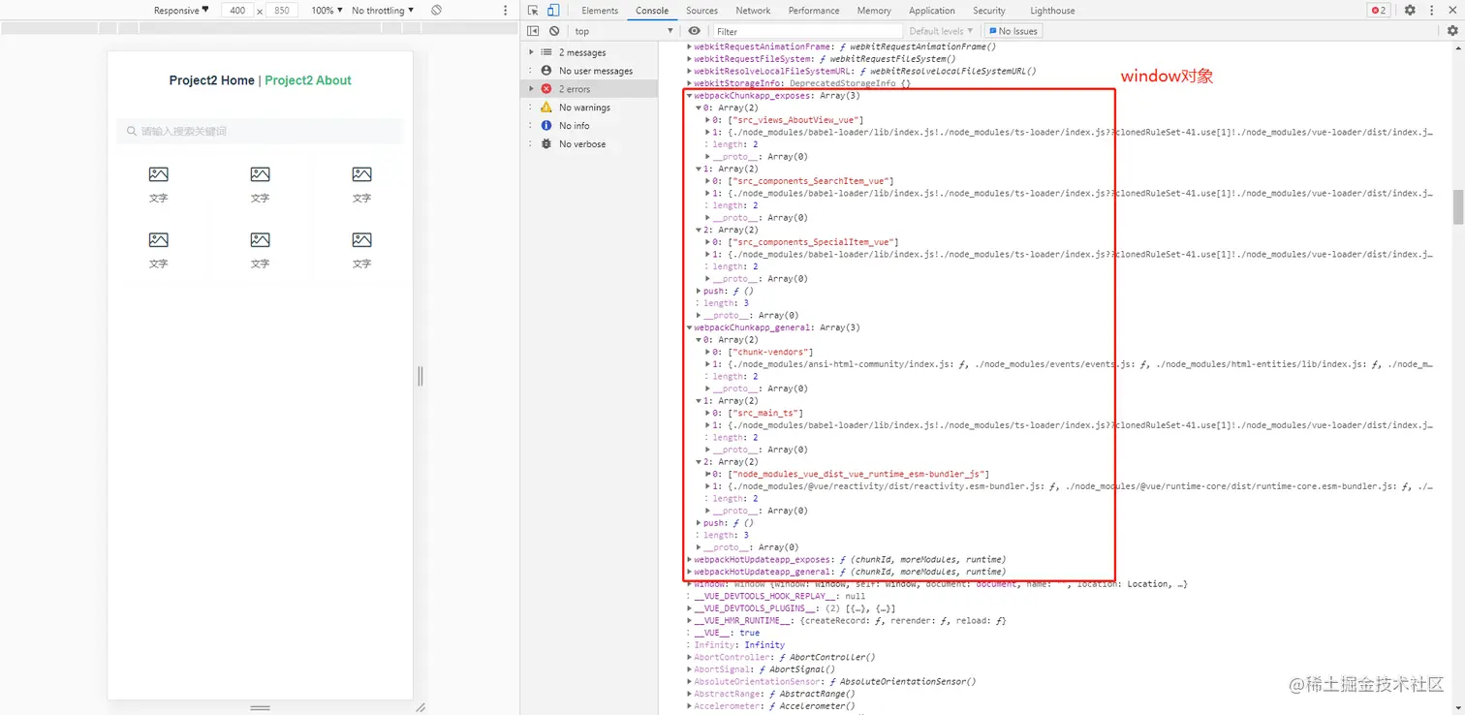1465x715 pixels.
Task: Open the DevTools customize kebab menu
Action: pyautogui.click(x=1432, y=11)
